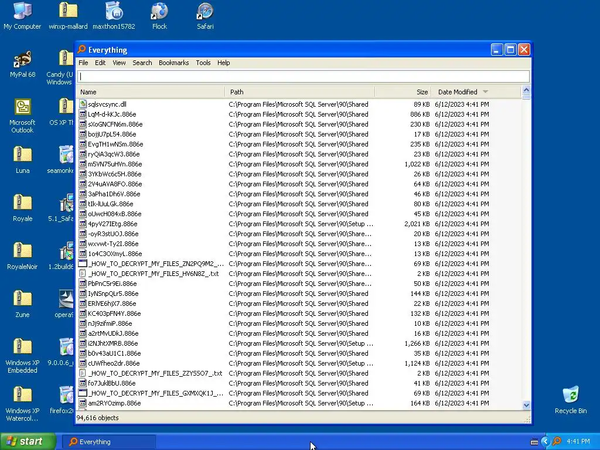Click the scrollbar down arrow
600x450 pixels.
click(526, 405)
